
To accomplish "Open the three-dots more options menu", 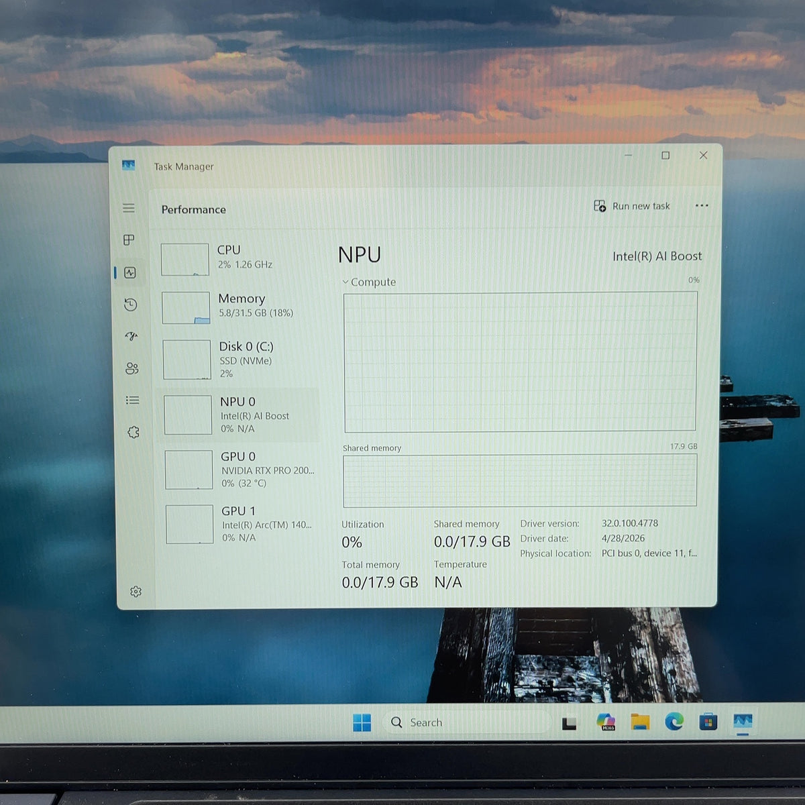I will click(702, 205).
